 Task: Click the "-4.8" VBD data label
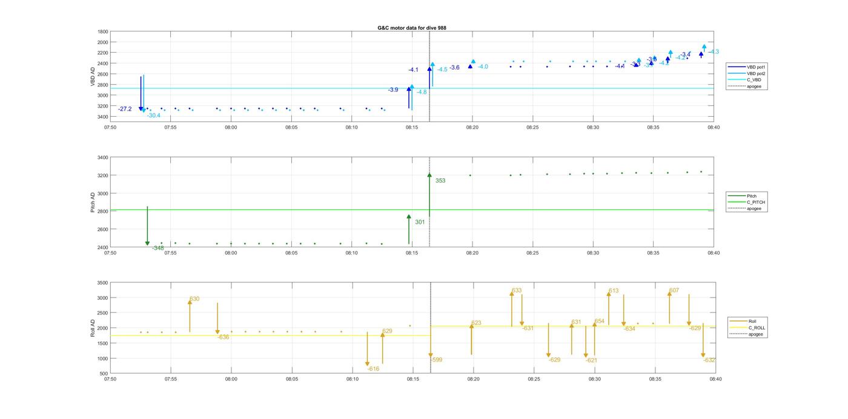click(422, 92)
